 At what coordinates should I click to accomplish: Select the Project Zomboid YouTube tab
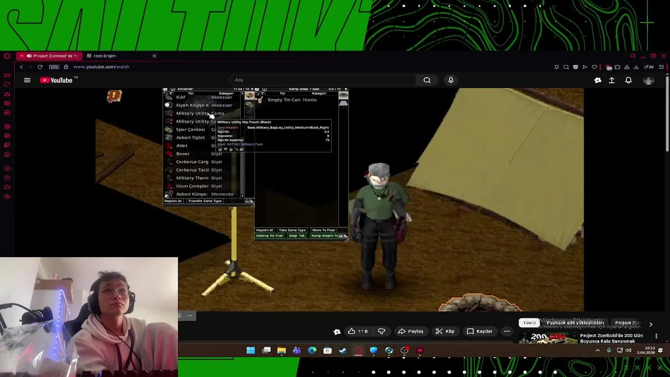pos(49,56)
